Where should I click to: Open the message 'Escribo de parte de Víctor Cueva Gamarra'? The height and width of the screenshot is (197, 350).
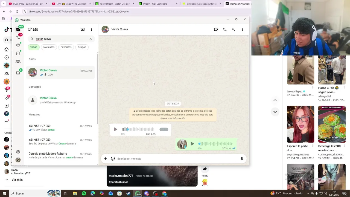tap(60, 142)
